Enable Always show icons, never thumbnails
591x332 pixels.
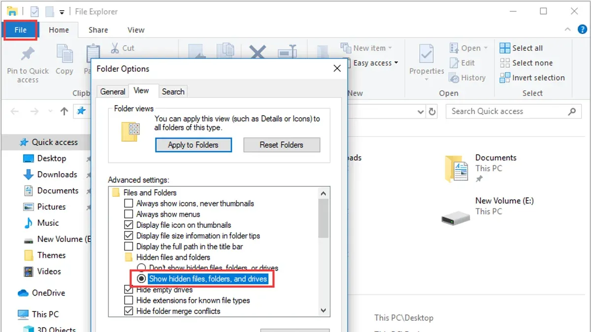129,203
